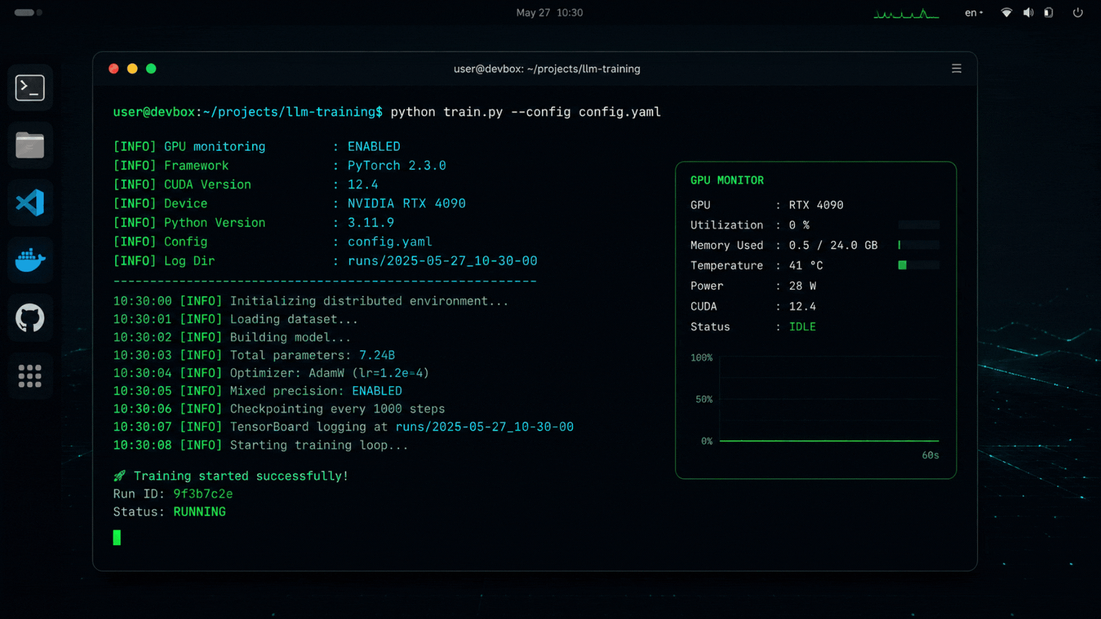This screenshot has width=1101, height=619.
Task: Click the Python Version 3.11.9 value
Action: point(370,222)
